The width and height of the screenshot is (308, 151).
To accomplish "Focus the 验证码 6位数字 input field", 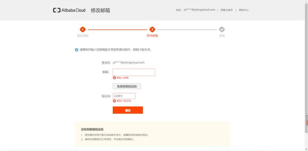I will pyautogui.click(x=124, y=96).
